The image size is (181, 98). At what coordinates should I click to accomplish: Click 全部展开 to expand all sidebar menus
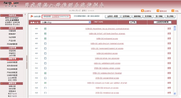point(9,22)
